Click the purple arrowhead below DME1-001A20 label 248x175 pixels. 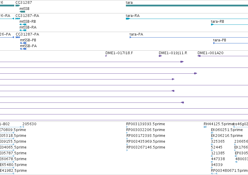199,56
